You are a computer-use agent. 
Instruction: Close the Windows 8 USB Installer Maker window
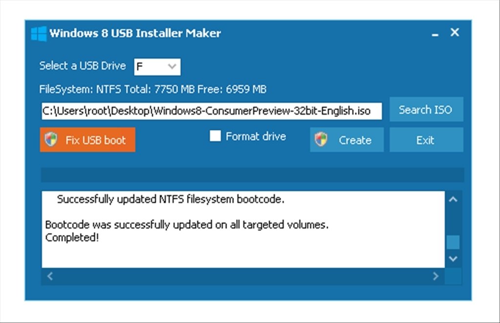click(x=455, y=32)
